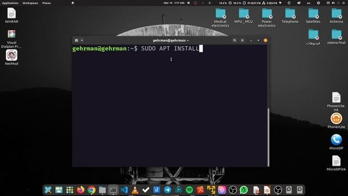Select the PhonerLite.lnk file icon
348x196 pixels.
[336, 101]
